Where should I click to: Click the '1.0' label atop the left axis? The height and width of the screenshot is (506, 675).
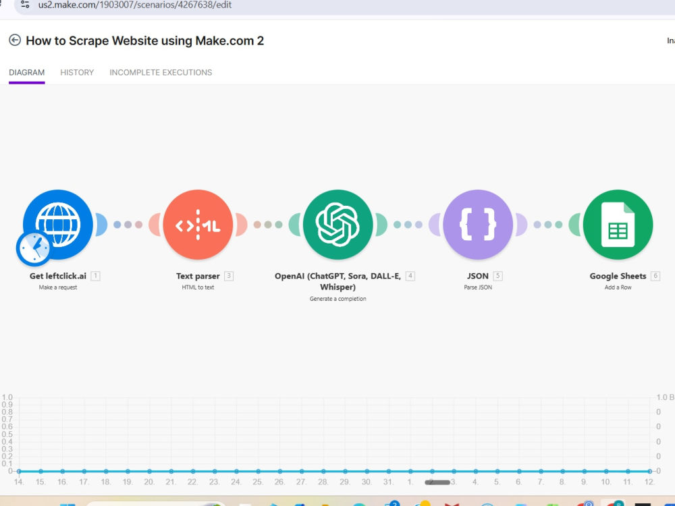tap(7, 397)
